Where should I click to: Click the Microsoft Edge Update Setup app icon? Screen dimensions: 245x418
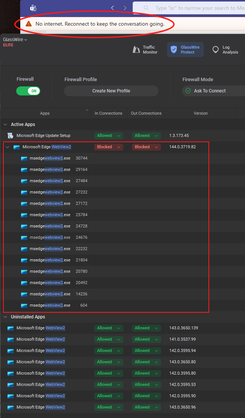tap(11, 135)
